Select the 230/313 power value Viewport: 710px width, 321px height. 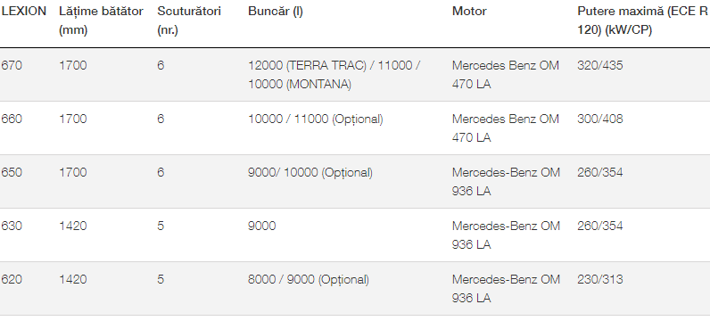pyautogui.click(x=600, y=279)
